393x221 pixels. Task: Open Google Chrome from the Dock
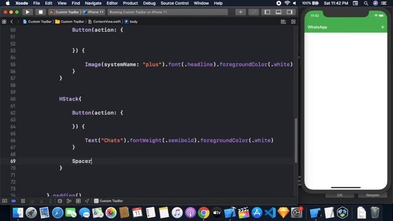coord(203,213)
